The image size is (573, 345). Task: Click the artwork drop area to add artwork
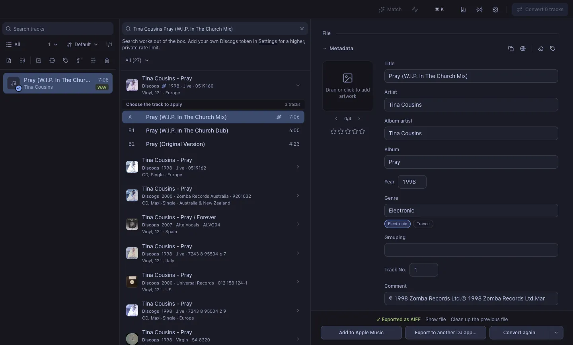click(x=348, y=86)
